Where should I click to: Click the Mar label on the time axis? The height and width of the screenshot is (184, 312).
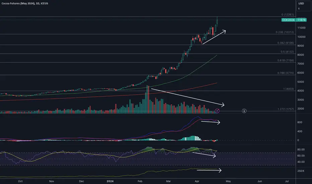[168, 181]
